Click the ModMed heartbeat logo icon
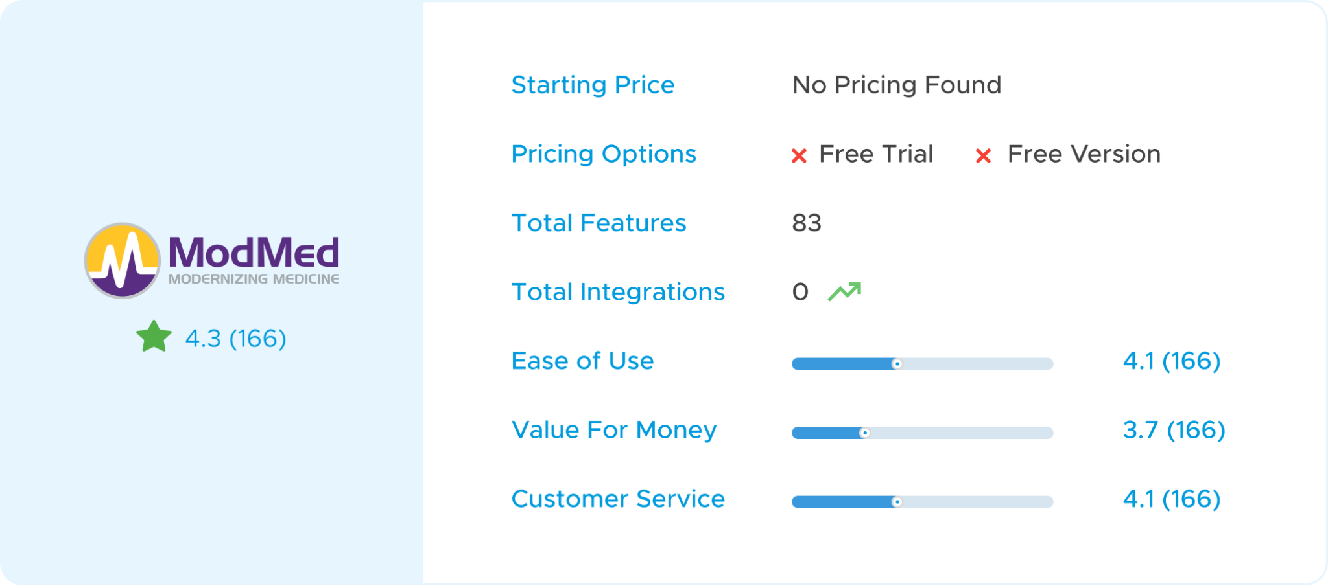Viewport: 1328px width, 586px height. (123, 260)
